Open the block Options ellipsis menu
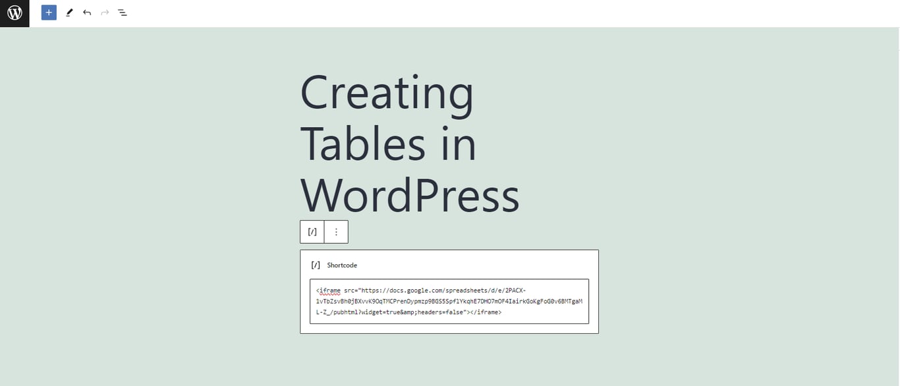 pos(336,231)
